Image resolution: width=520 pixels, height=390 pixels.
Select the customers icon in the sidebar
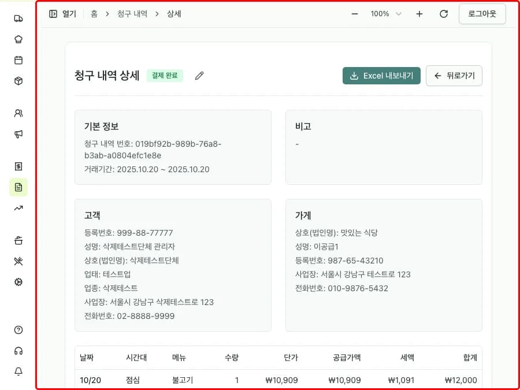(x=18, y=114)
